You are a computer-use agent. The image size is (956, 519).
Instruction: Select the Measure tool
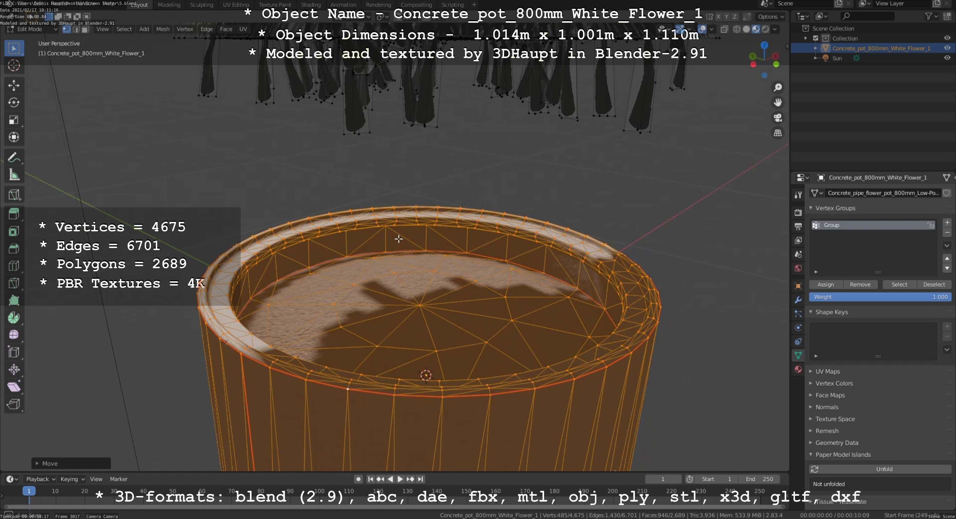coord(14,175)
